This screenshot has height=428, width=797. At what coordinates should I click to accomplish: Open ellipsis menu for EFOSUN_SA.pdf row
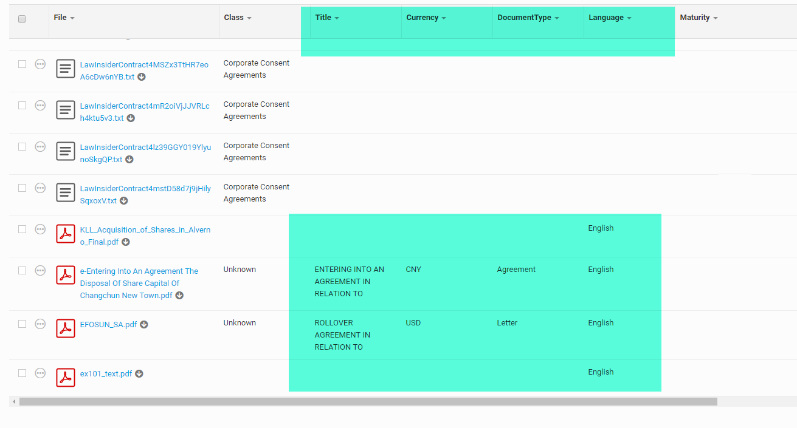coord(40,324)
